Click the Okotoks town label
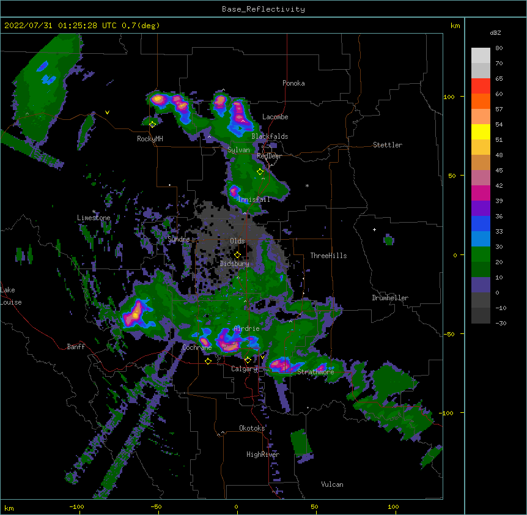This screenshot has width=527, height=515. pos(252,428)
